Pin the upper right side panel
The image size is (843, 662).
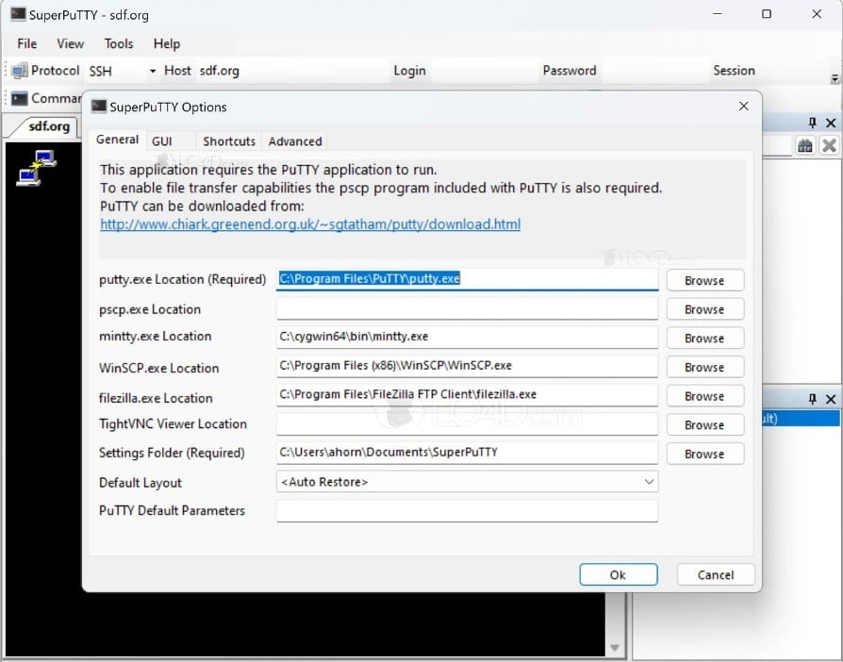[813, 123]
